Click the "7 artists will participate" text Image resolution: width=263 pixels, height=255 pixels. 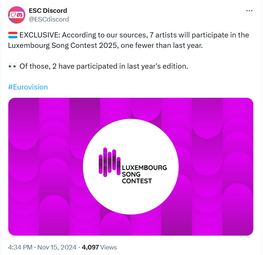[193, 35]
